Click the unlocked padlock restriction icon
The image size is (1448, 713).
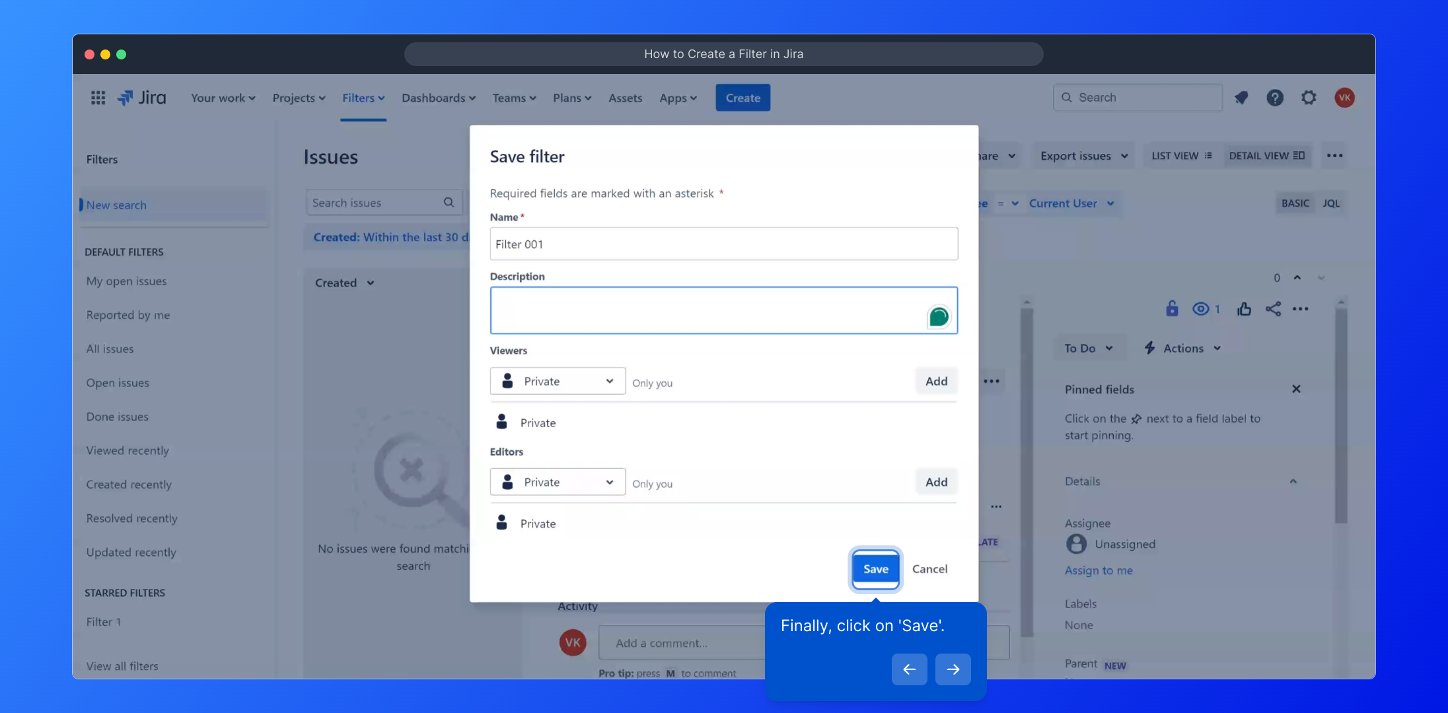coord(1172,309)
